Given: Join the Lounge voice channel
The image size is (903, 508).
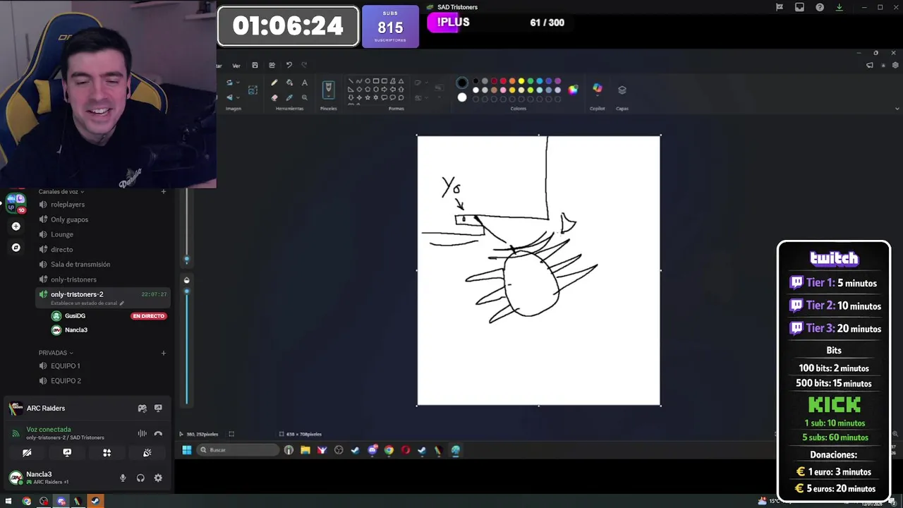Looking at the screenshot, I should tap(102, 234).
